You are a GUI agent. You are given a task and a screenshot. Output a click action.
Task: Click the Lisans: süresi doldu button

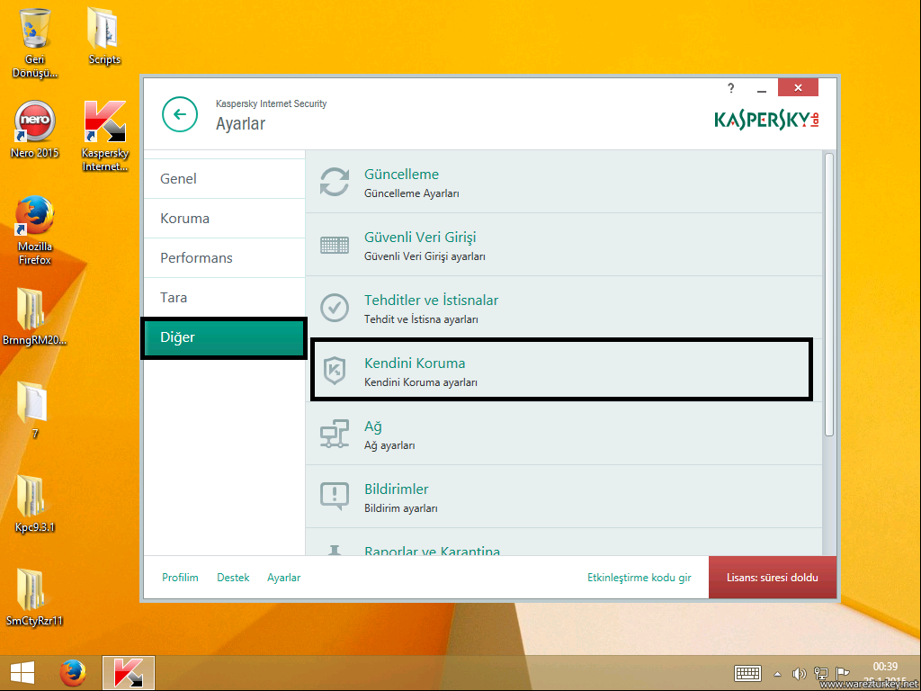(x=773, y=578)
